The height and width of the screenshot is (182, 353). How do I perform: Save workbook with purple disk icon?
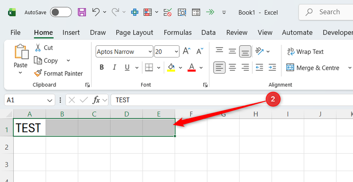[82, 12]
